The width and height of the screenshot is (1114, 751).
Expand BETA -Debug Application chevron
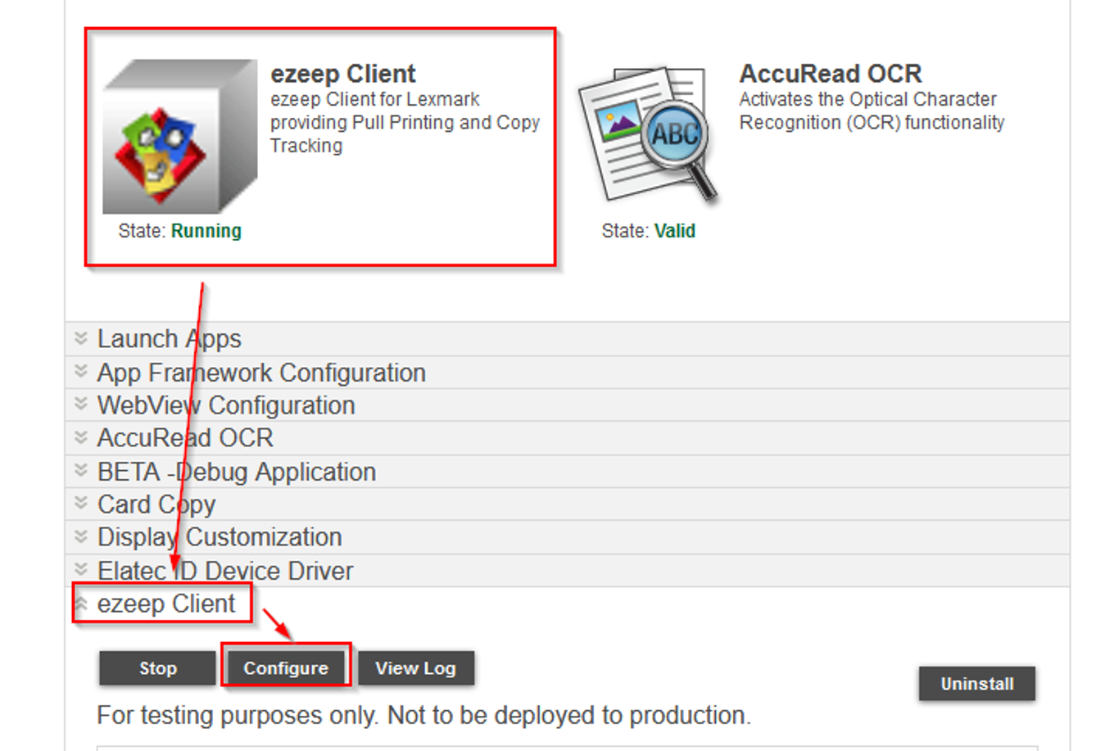tap(80, 471)
